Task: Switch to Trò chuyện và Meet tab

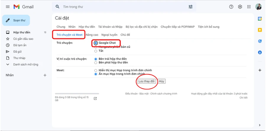Action: pyautogui.click(x=69, y=35)
